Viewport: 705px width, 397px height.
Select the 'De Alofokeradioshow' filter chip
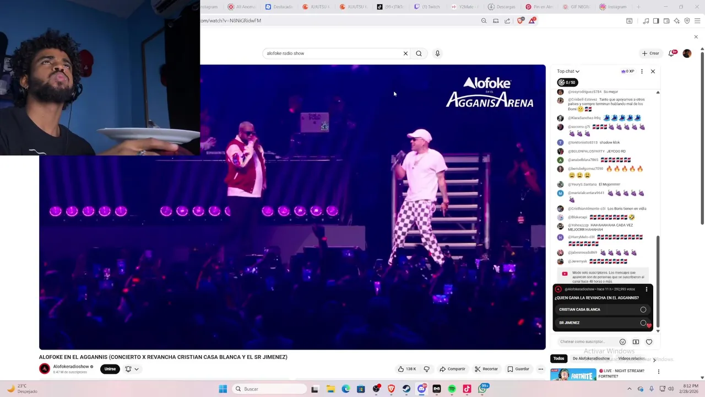(591, 358)
